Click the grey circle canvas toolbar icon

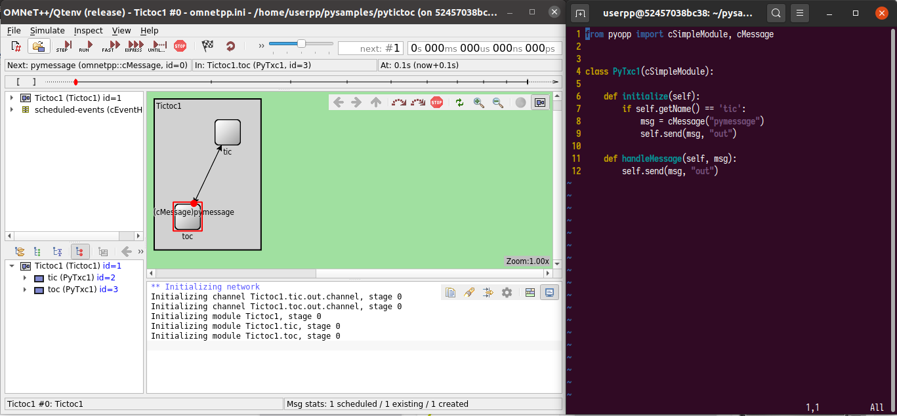click(x=520, y=102)
